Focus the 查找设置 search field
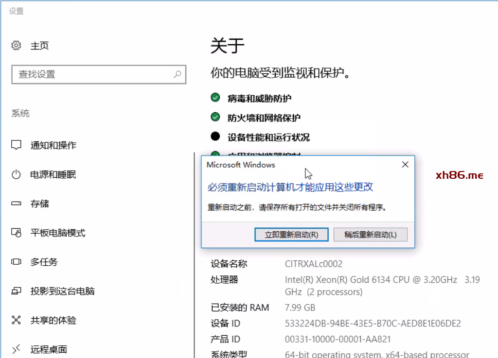 tap(92, 74)
